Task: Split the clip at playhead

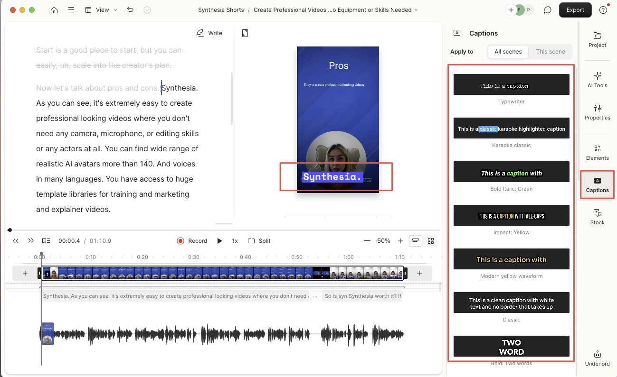Action: pyautogui.click(x=259, y=241)
